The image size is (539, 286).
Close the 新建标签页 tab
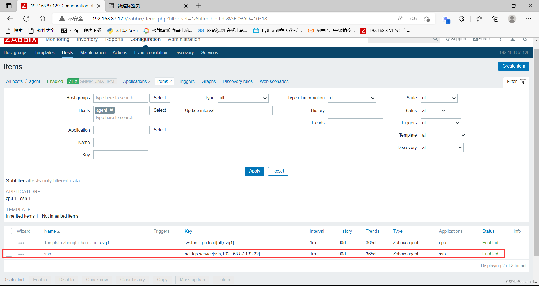tap(186, 6)
